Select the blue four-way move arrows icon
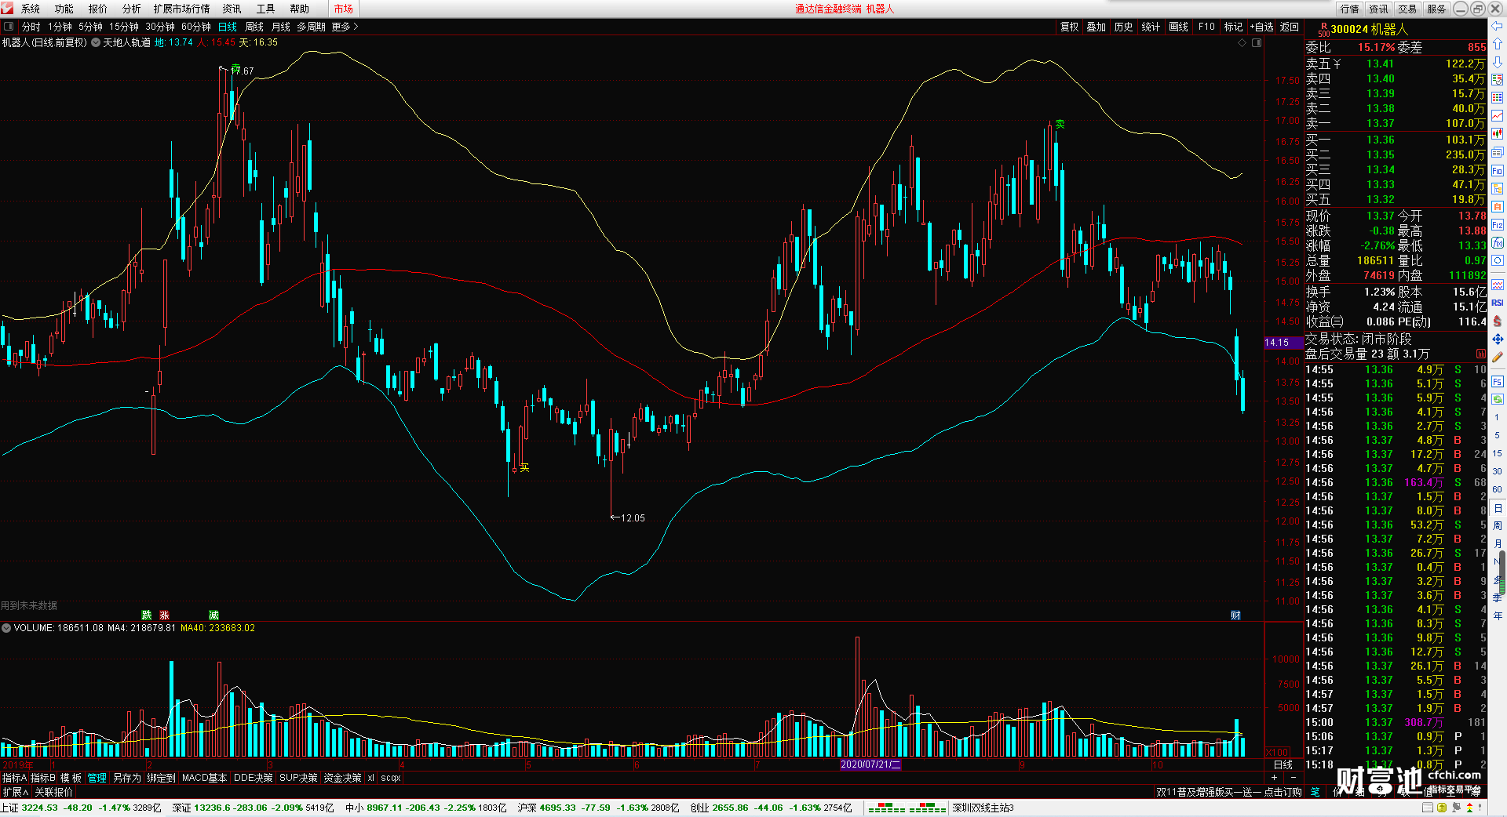The width and height of the screenshot is (1507, 817). 1498,340
